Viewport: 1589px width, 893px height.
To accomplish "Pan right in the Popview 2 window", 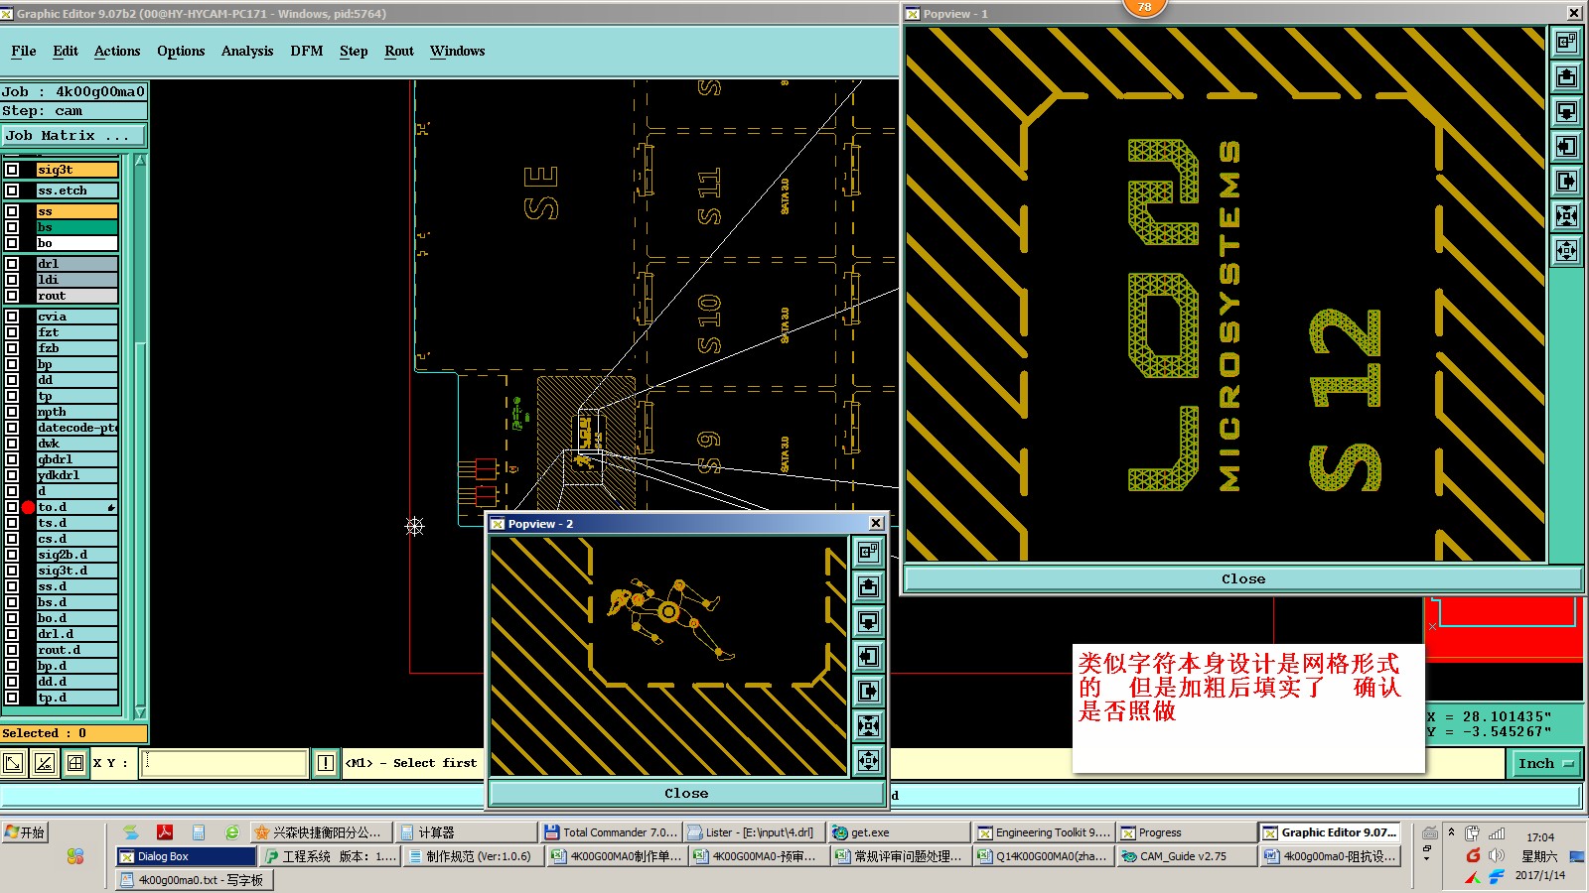I will tap(868, 691).
